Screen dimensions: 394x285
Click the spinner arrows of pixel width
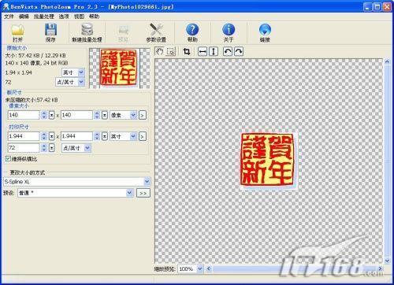click(44, 115)
